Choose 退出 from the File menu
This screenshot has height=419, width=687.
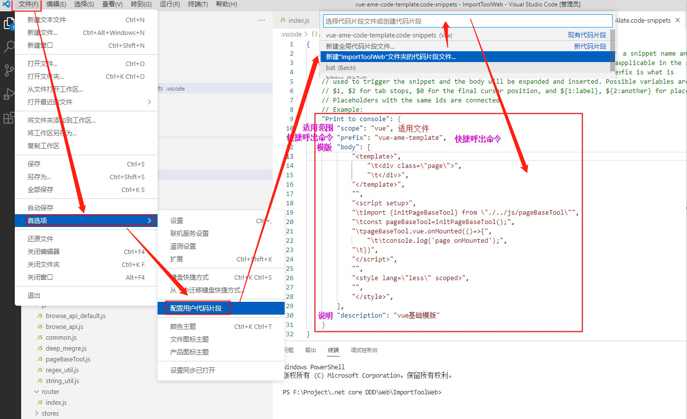(86, 296)
